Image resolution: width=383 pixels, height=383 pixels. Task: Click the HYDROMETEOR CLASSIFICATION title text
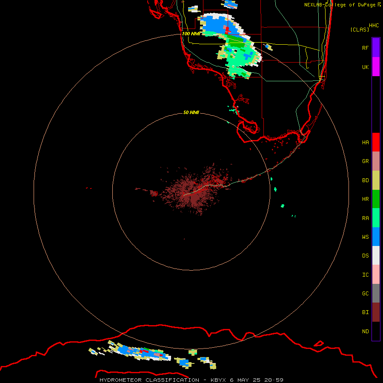(x=149, y=380)
